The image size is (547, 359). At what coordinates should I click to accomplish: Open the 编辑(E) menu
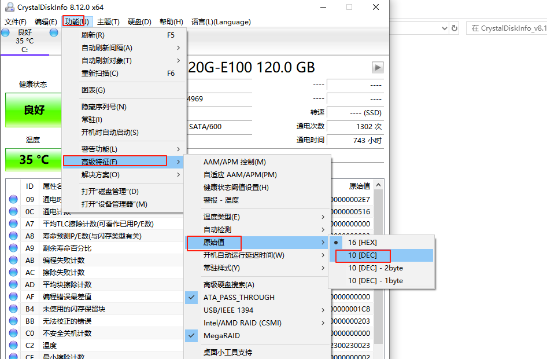pos(46,21)
